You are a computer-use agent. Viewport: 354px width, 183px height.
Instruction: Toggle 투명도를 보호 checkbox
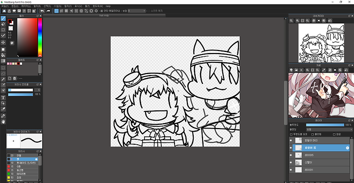(x=291, y=134)
